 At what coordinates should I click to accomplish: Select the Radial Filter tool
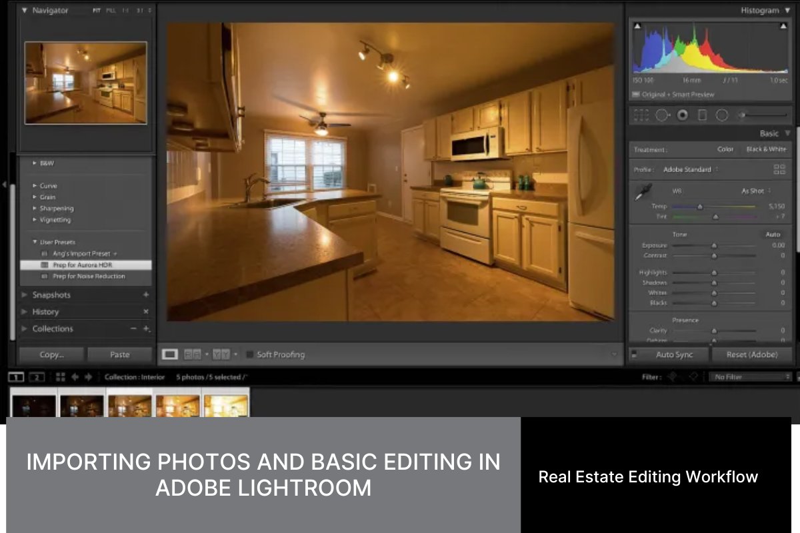coord(721,115)
